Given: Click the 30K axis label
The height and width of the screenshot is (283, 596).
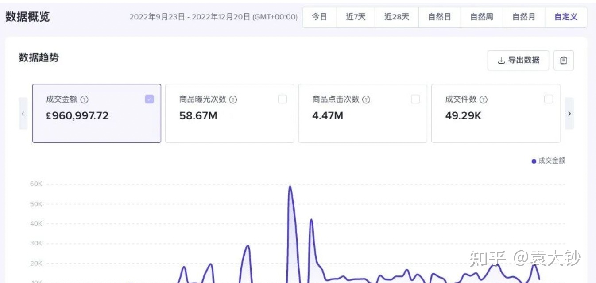Looking at the screenshot, I should [x=36, y=244].
